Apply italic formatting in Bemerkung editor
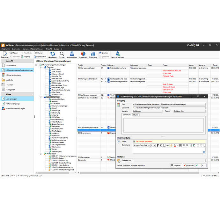The width and height of the screenshot is (220, 220). 161,145
